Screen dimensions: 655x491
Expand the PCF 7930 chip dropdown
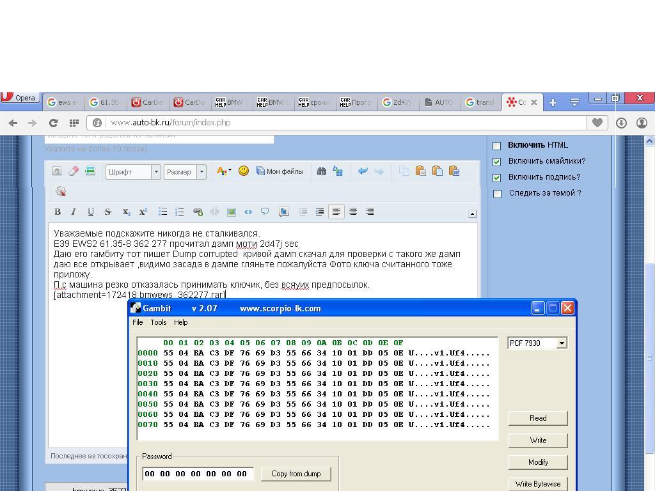tap(562, 343)
